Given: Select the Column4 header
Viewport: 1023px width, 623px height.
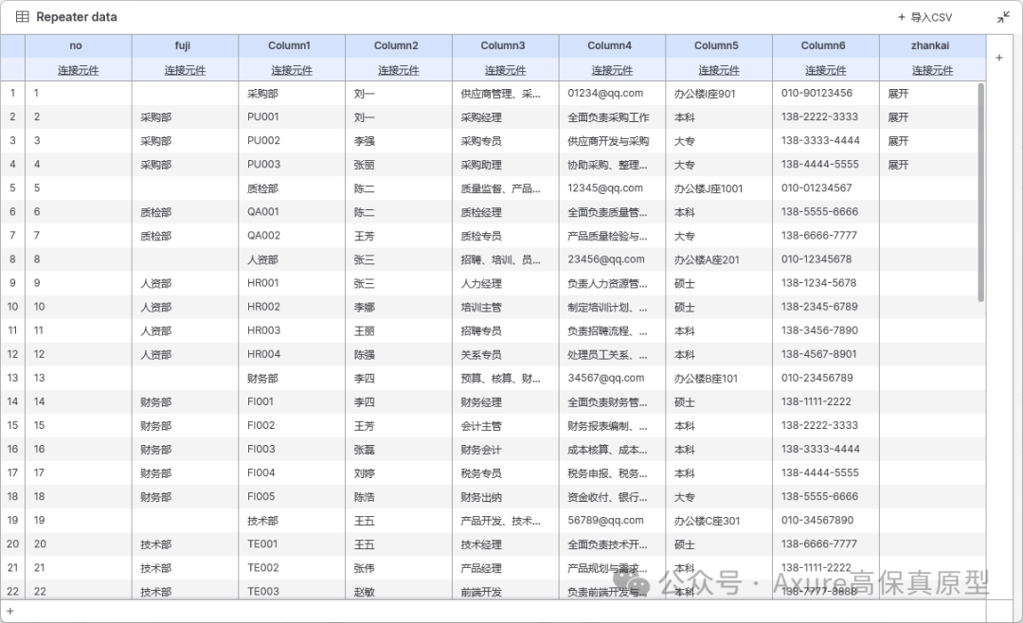Looking at the screenshot, I should coord(612,45).
